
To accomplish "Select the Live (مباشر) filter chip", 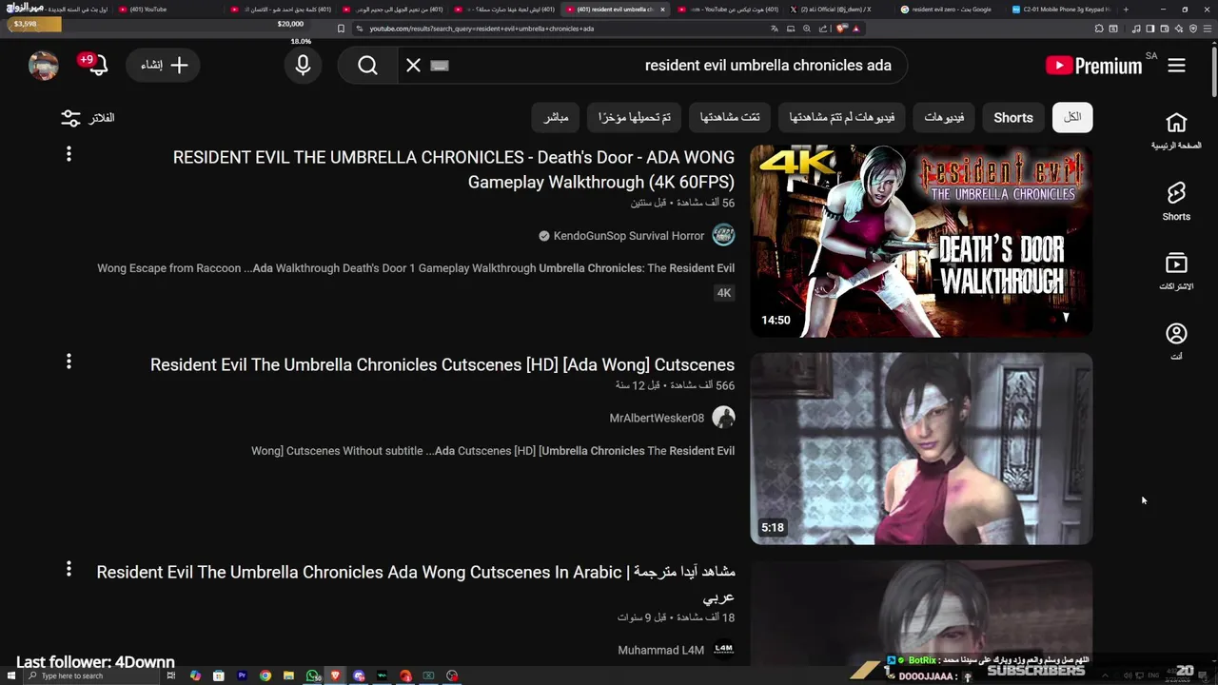I will (x=556, y=118).
